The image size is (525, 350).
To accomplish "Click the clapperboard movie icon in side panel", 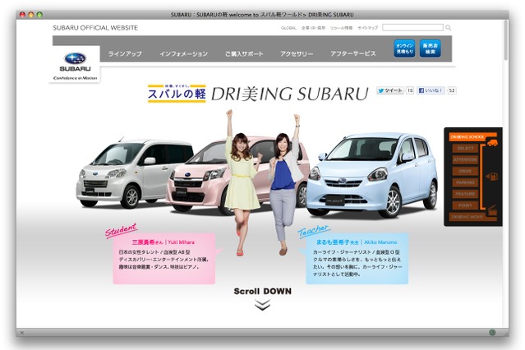I will (492, 210).
